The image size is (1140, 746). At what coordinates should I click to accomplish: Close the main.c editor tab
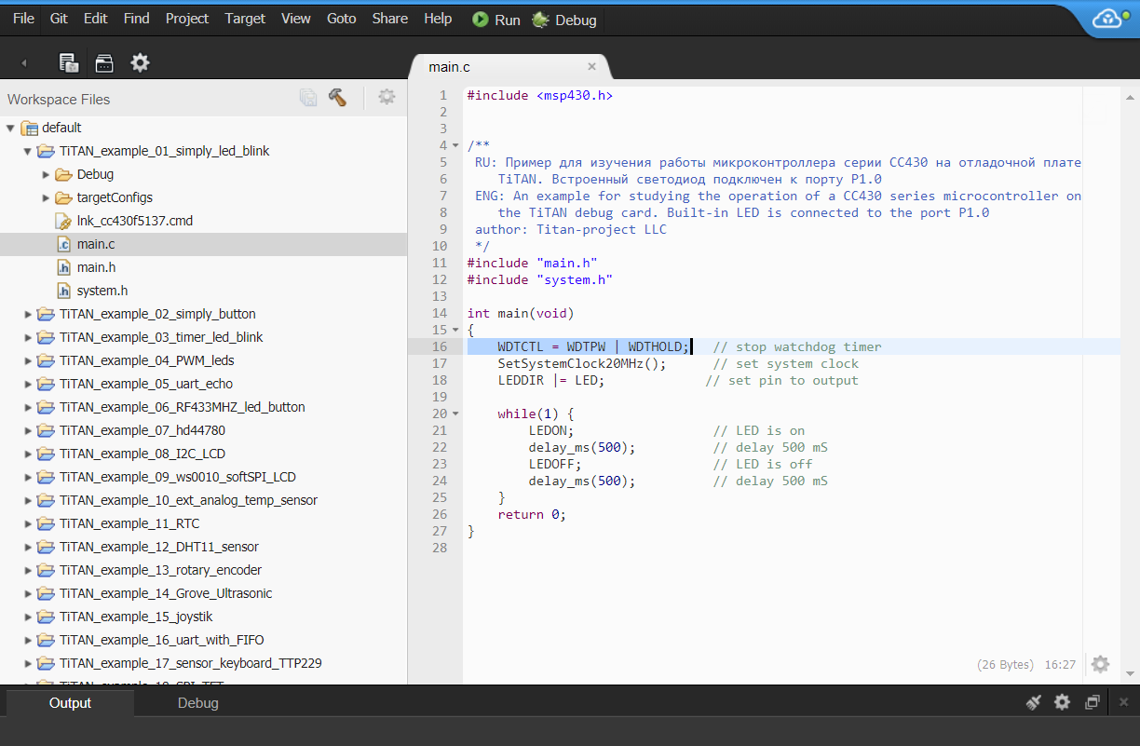click(591, 66)
